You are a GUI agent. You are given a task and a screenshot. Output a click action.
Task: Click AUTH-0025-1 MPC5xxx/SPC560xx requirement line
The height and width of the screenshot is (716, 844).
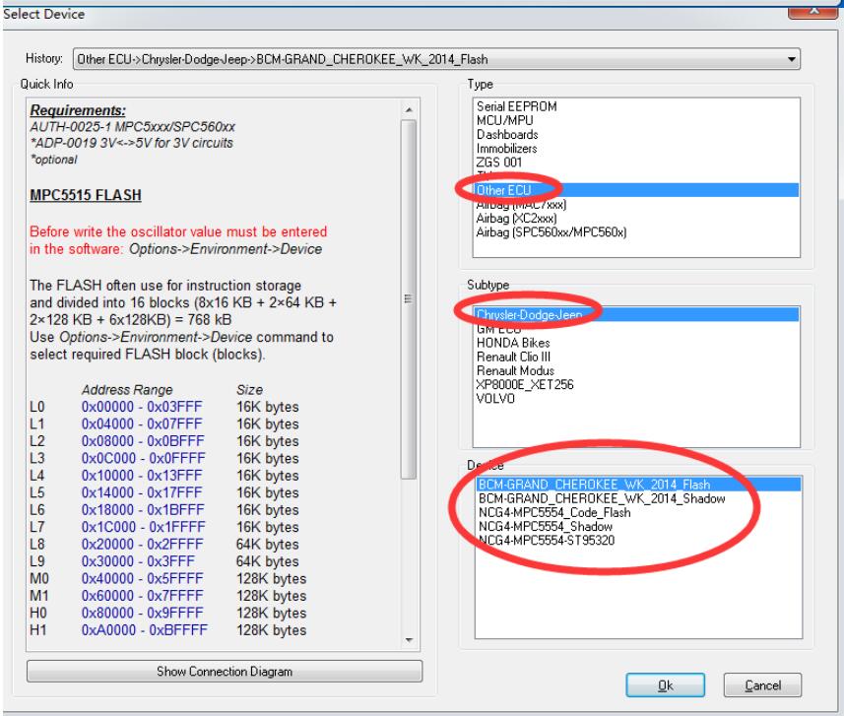pyautogui.click(x=132, y=127)
